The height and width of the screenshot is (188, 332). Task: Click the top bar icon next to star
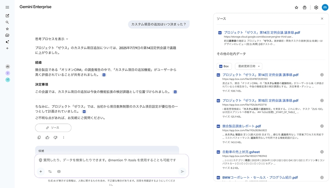point(304,8)
